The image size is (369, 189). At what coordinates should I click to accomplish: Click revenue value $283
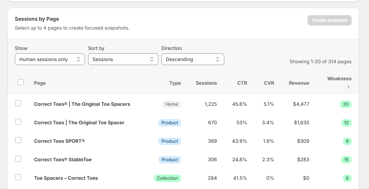tap(303, 160)
